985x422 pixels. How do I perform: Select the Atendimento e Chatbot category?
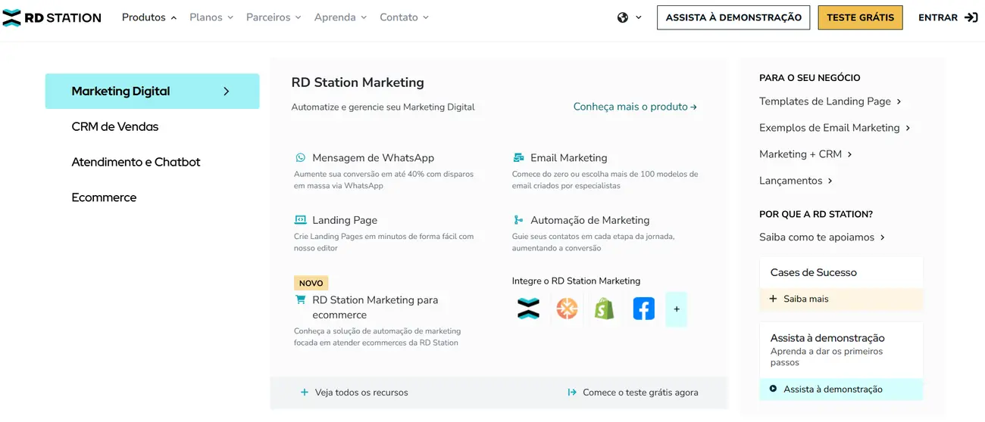(x=136, y=162)
